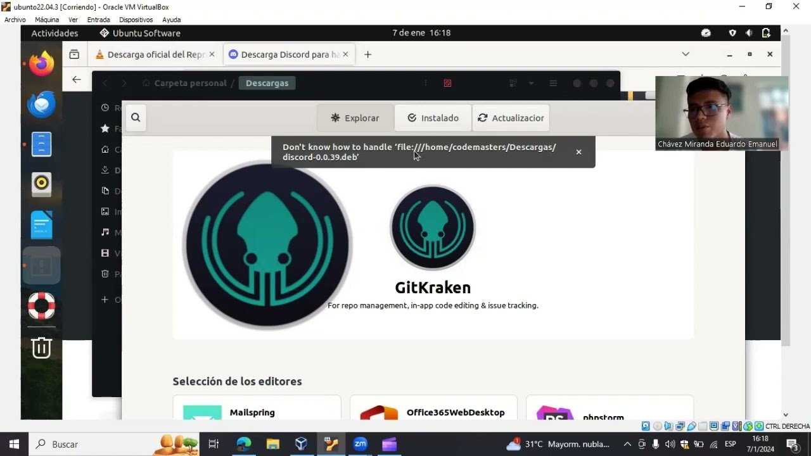Toggle the Files grid/list view button

(x=513, y=83)
